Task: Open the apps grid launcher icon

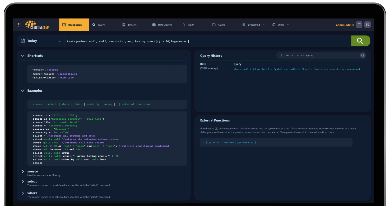Action: pos(18,25)
